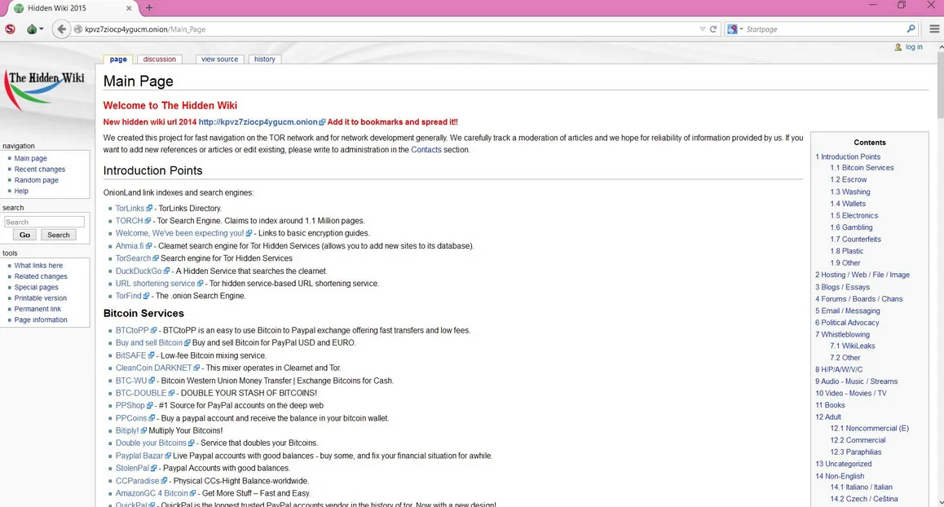This screenshot has height=507, width=944.
Task: Click the user icon beside log in
Action: (x=898, y=47)
